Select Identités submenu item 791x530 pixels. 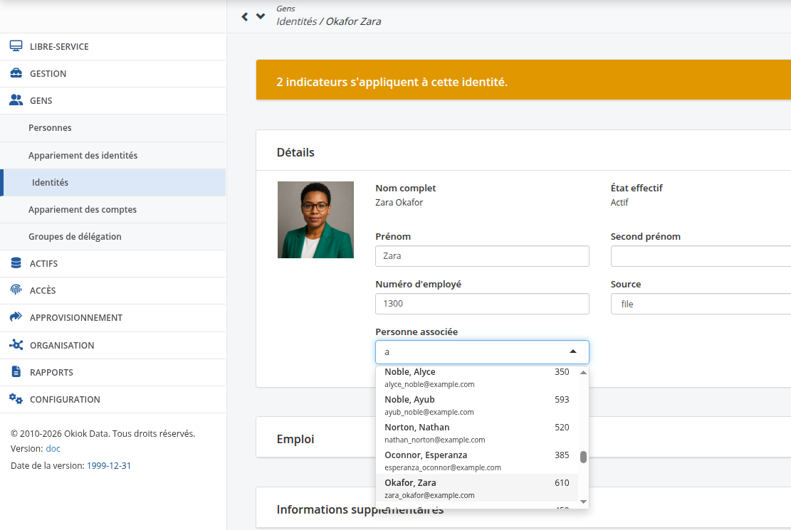[113, 183]
